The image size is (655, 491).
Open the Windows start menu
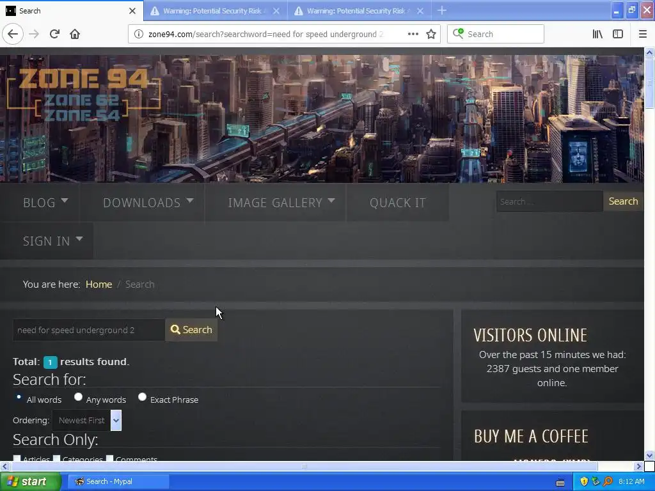(x=30, y=481)
